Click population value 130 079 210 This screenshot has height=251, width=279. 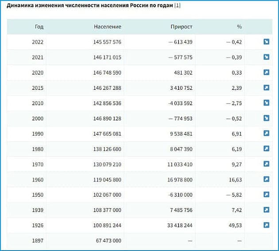(x=107, y=164)
